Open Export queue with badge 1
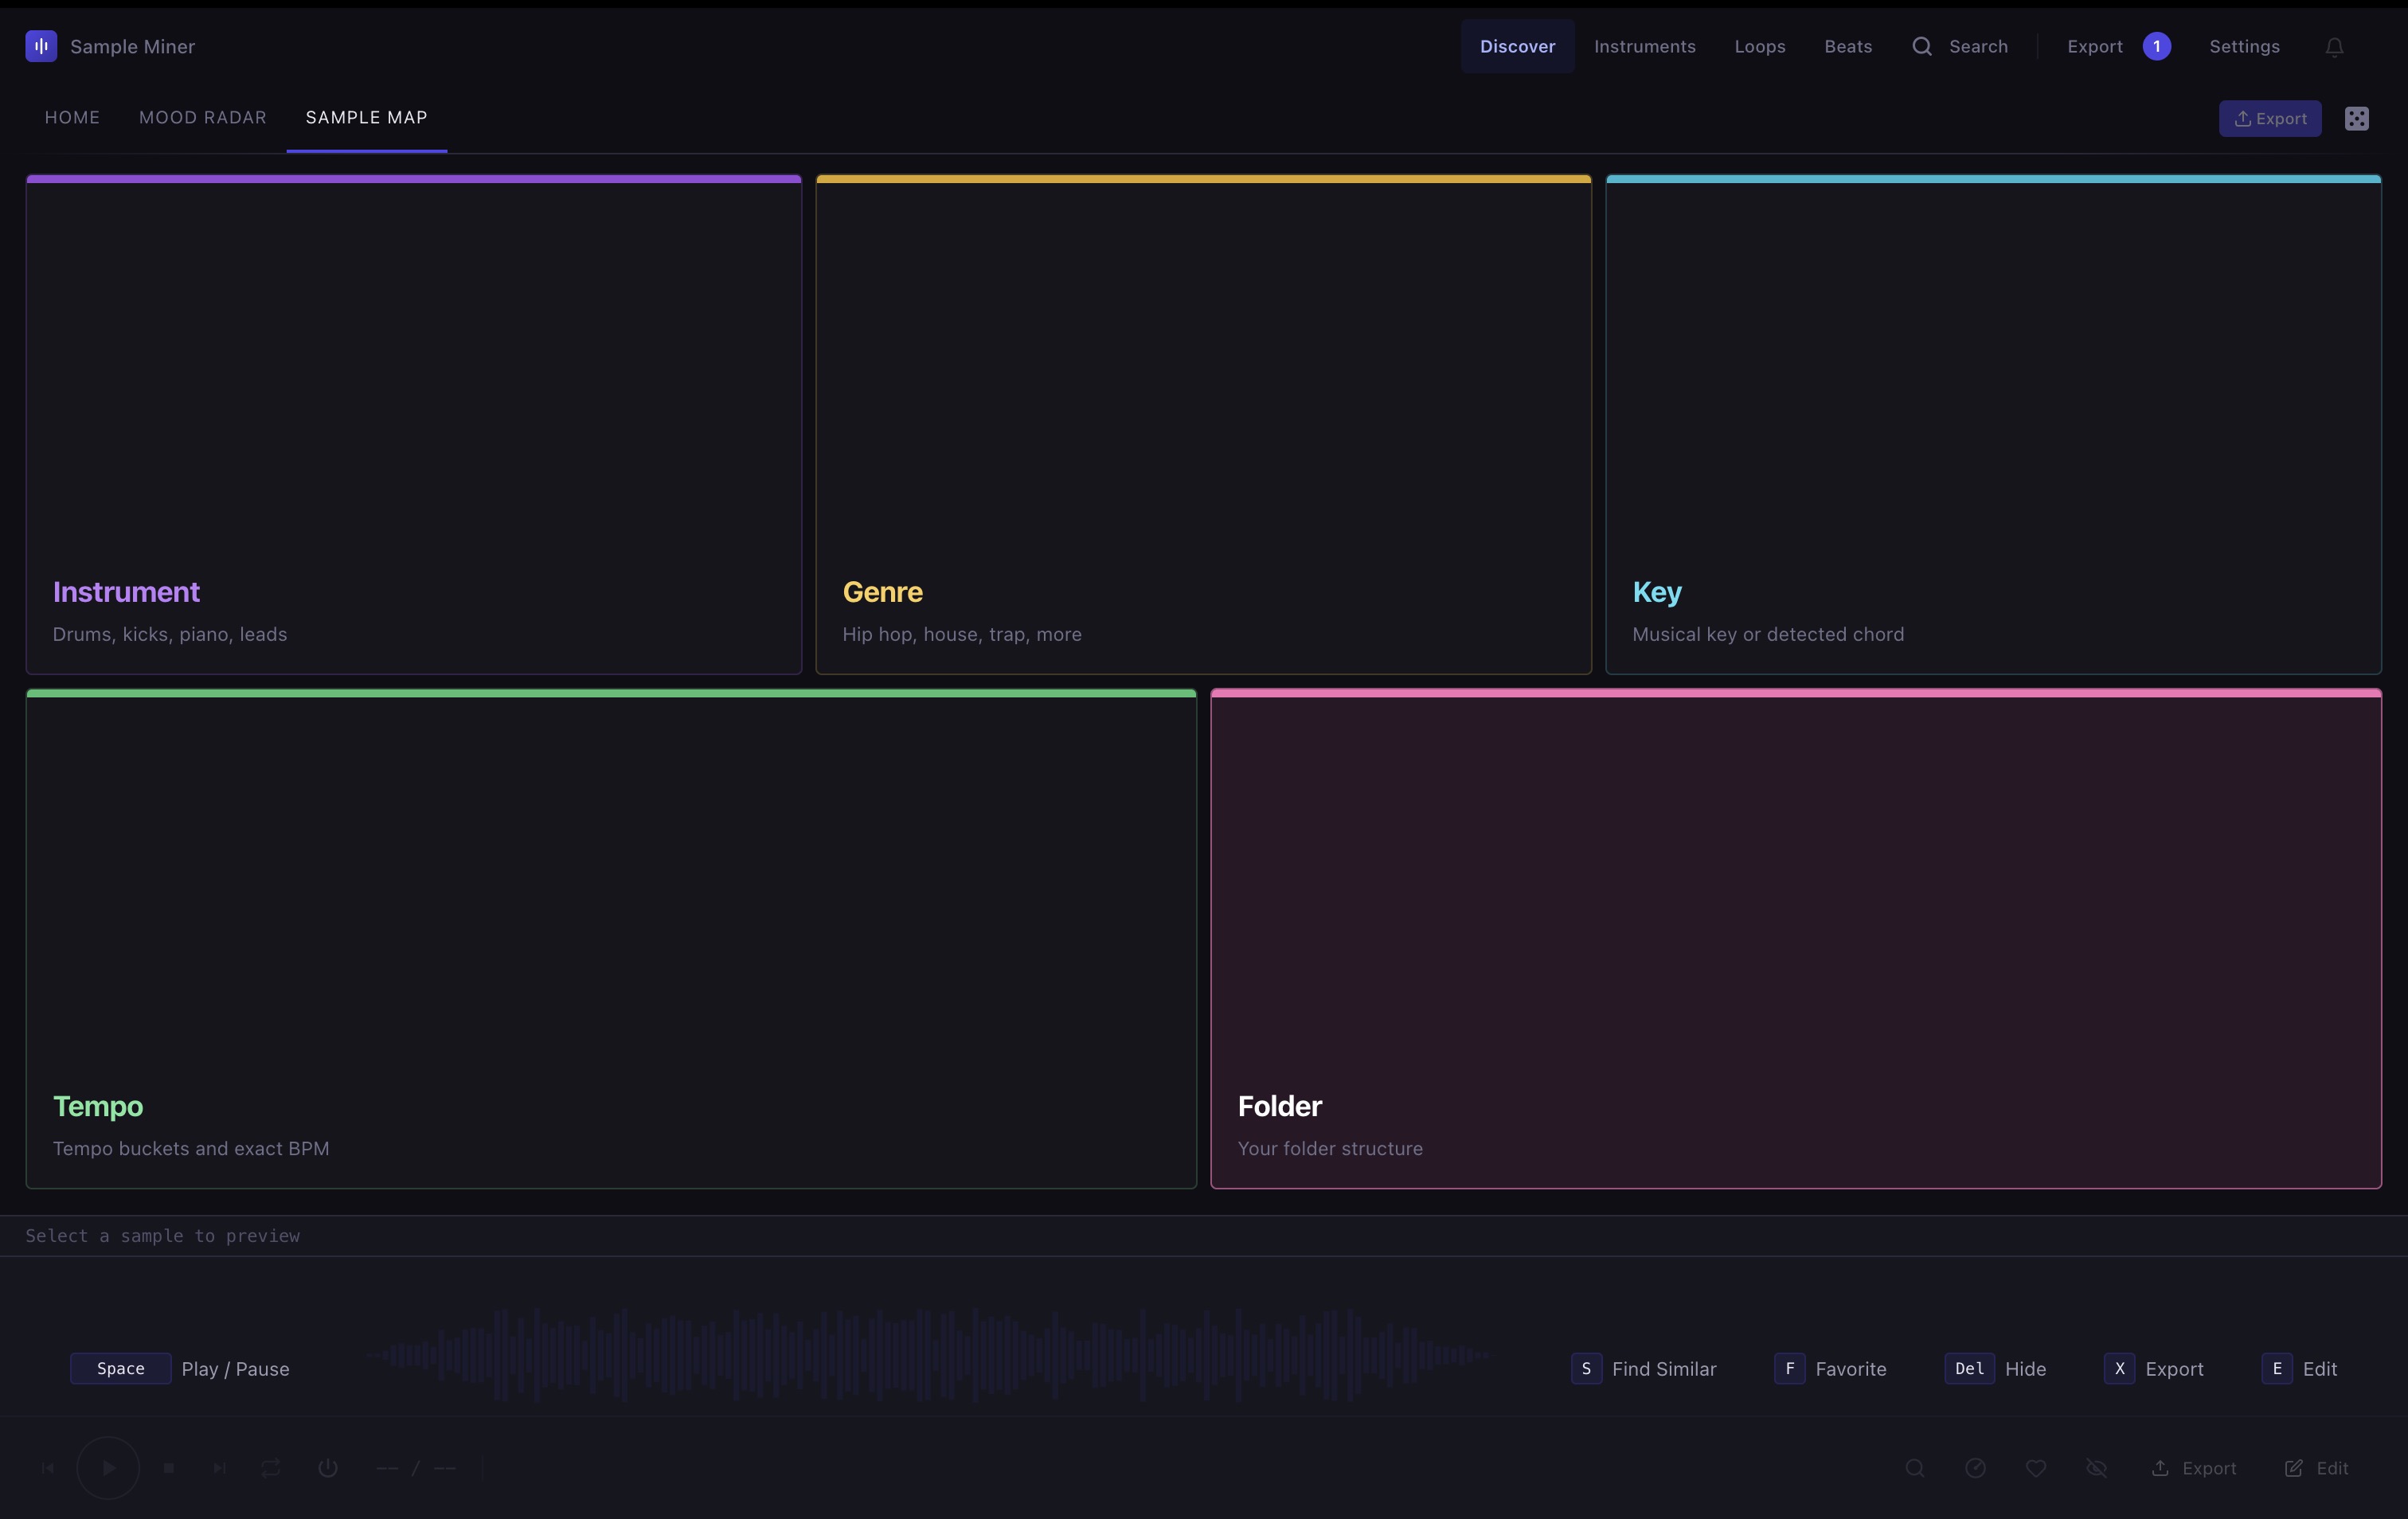This screenshot has width=2408, height=1519. tap(2118, 46)
